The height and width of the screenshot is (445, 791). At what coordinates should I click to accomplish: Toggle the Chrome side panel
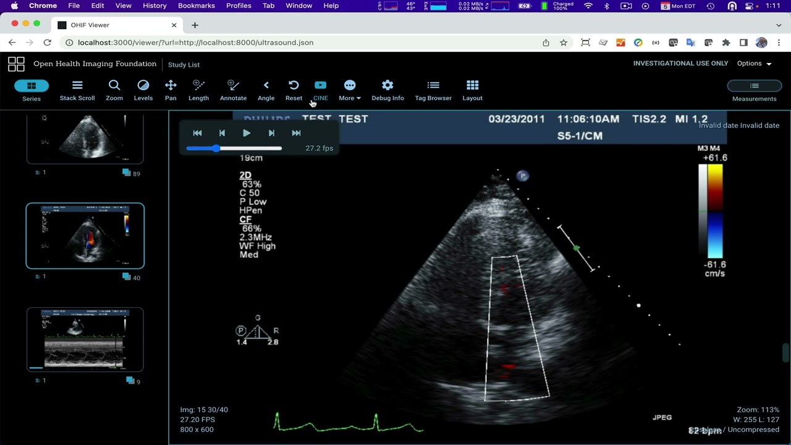743,43
